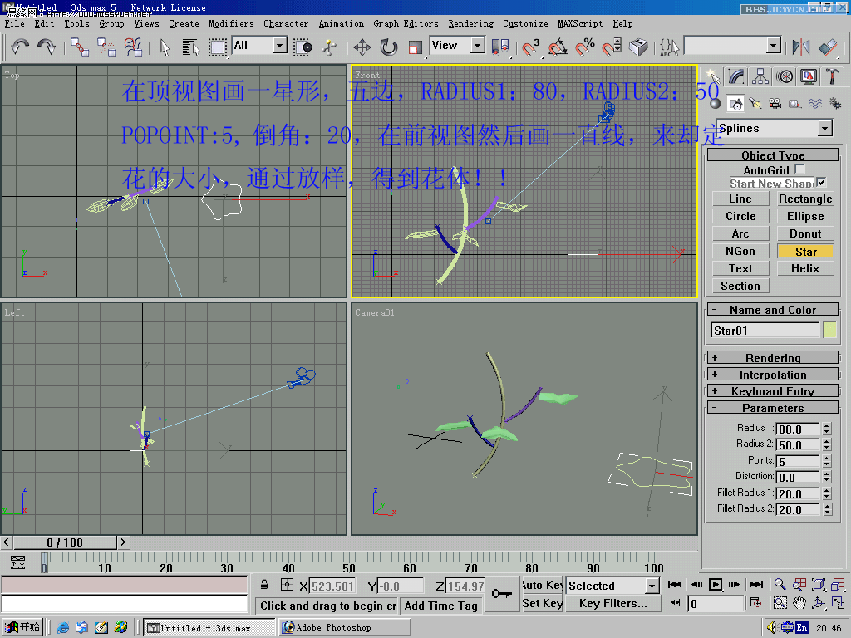Select the Bind to Space Warp tool
The height and width of the screenshot is (638, 851).
click(x=133, y=47)
